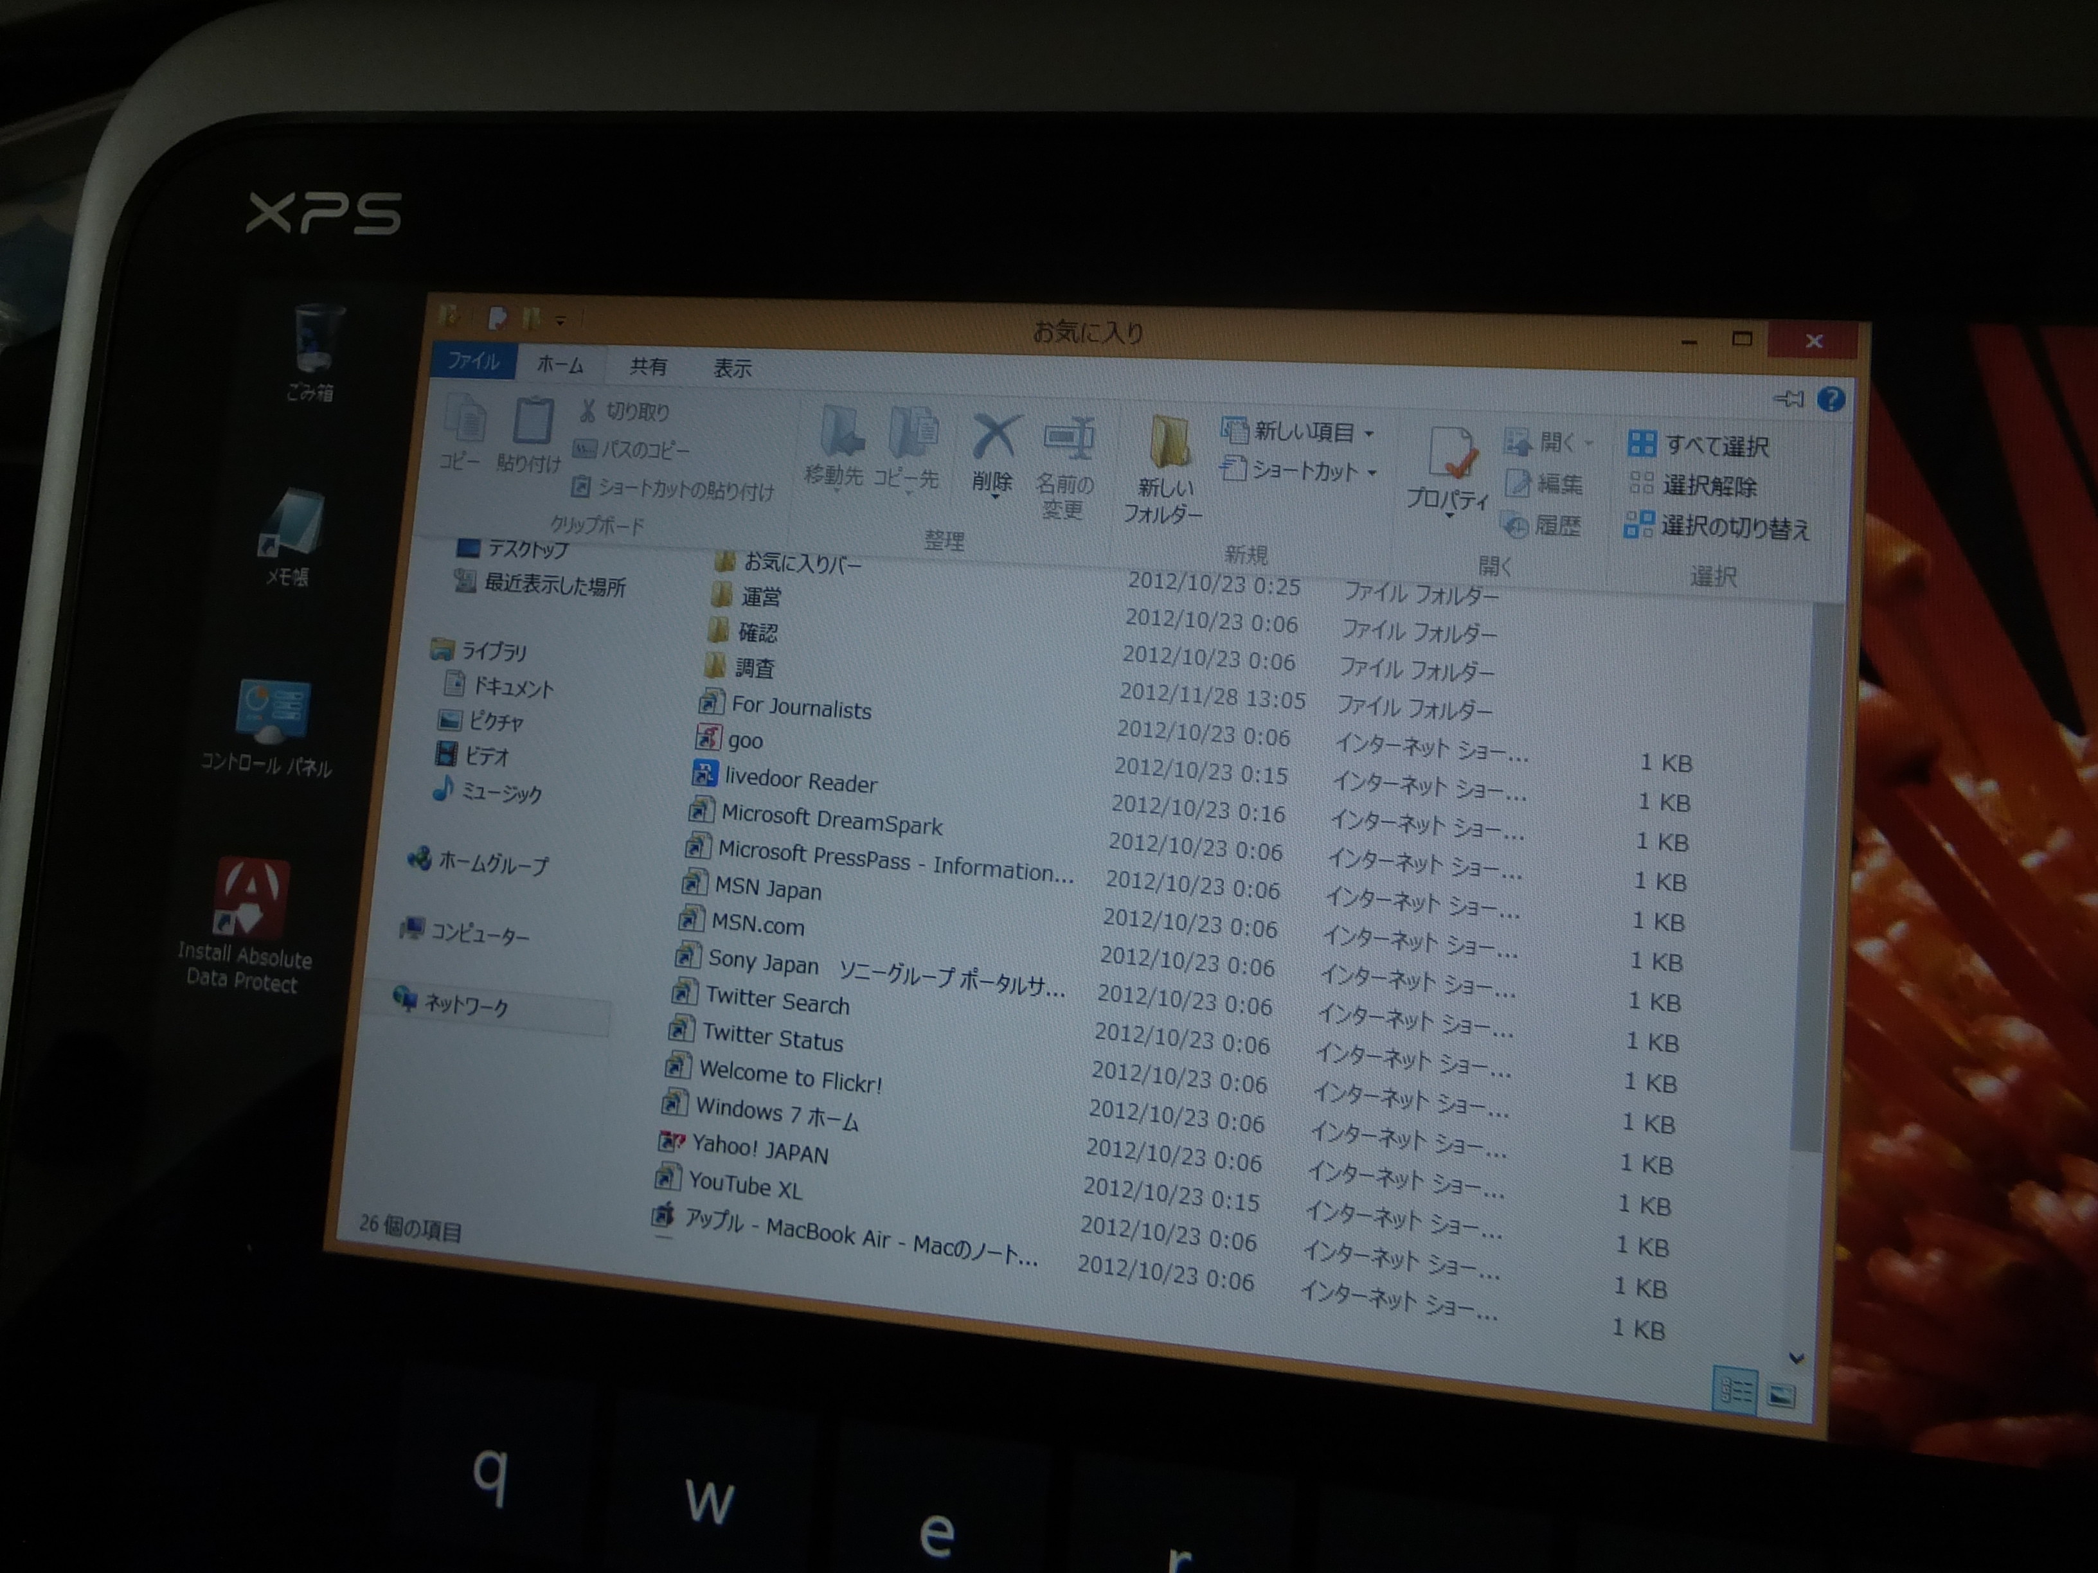Click the コピー (Copy) ribbon icon
The height and width of the screenshot is (1573, 2098).
[465, 433]
